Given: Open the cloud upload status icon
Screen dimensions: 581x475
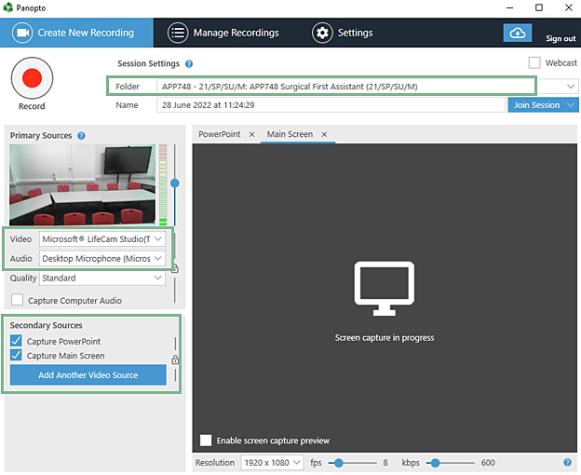Looking at the screenshot, I should [x=518, y=33].
